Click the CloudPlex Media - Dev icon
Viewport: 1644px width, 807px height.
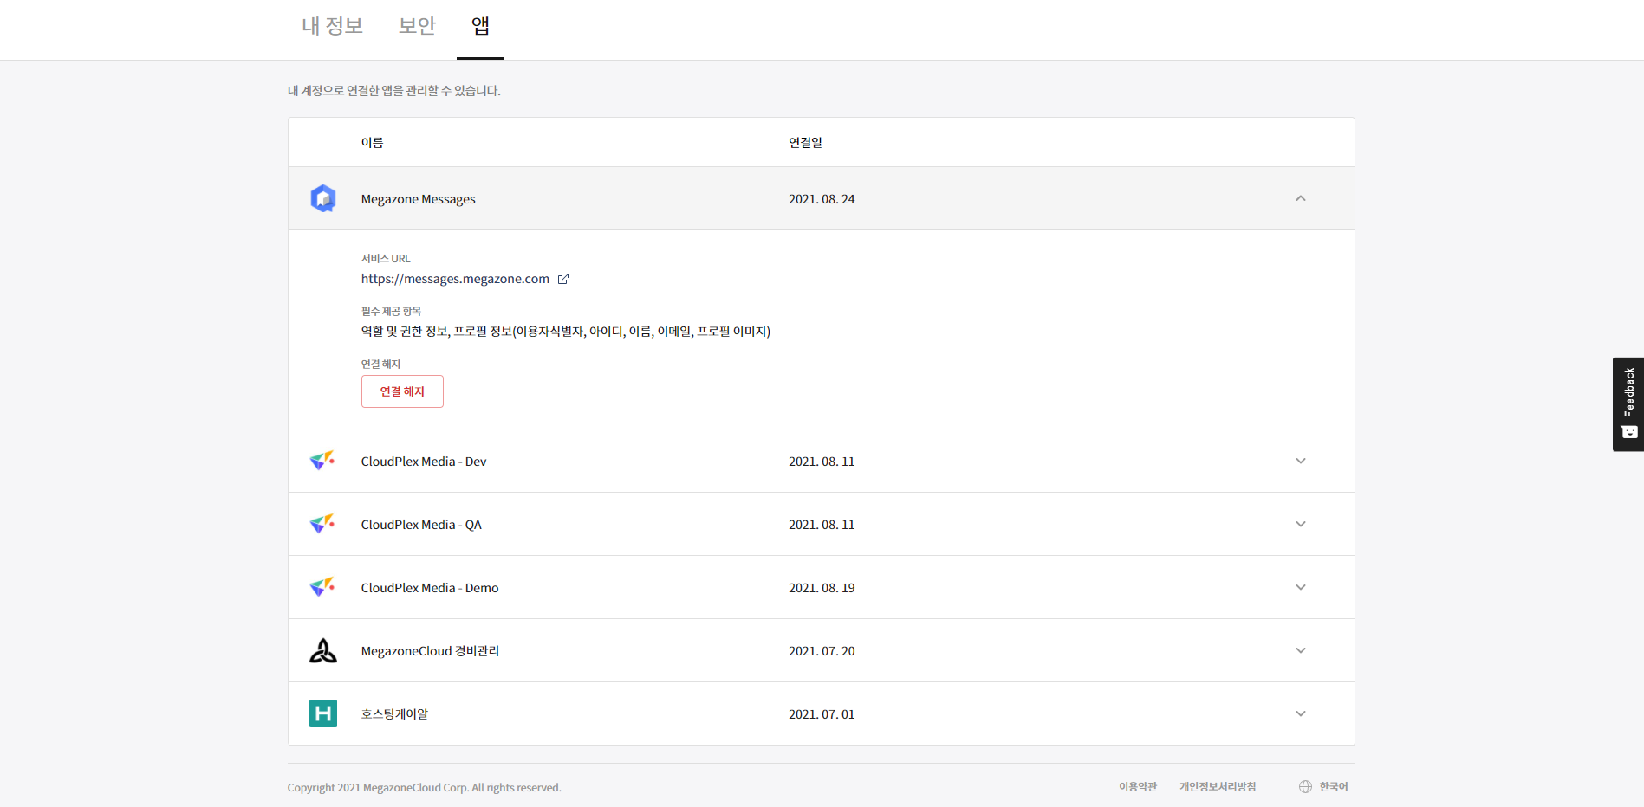[322, 461]
